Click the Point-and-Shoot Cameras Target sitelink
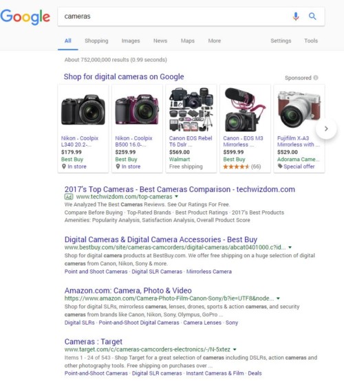The height and width of the screenshot is (381, 344). click(96, 373)
